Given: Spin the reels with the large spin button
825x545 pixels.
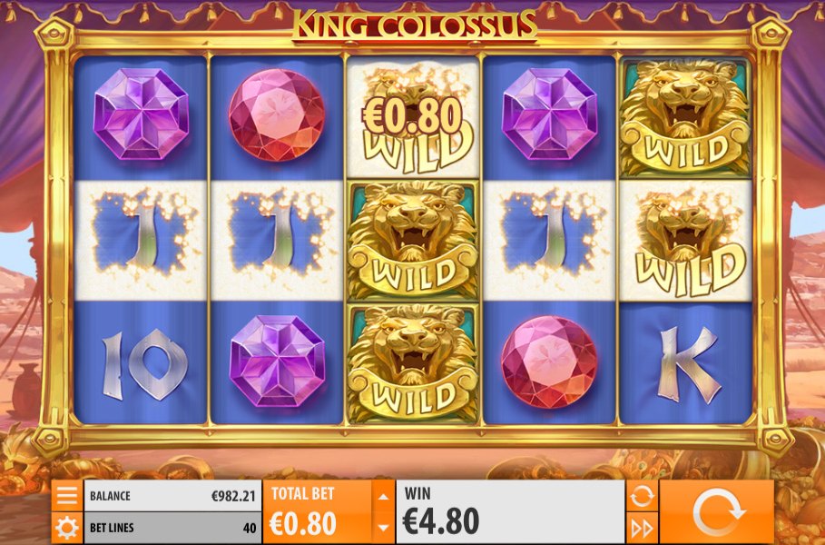Looking at the screenshot, I should click(716, 511).
